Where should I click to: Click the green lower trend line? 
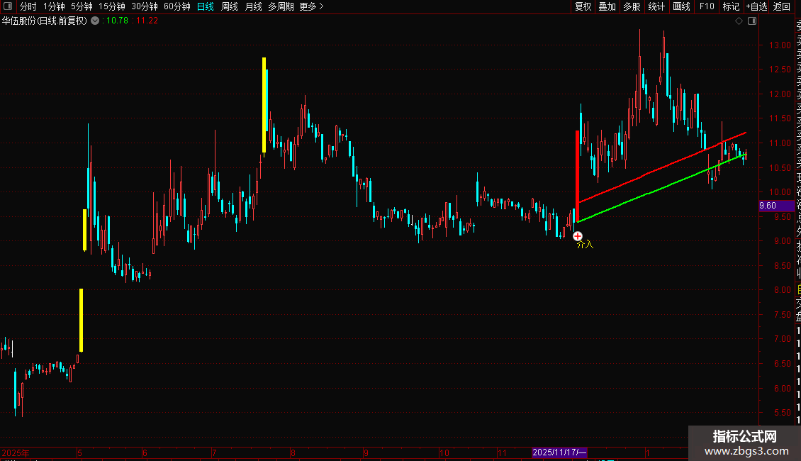662,187
